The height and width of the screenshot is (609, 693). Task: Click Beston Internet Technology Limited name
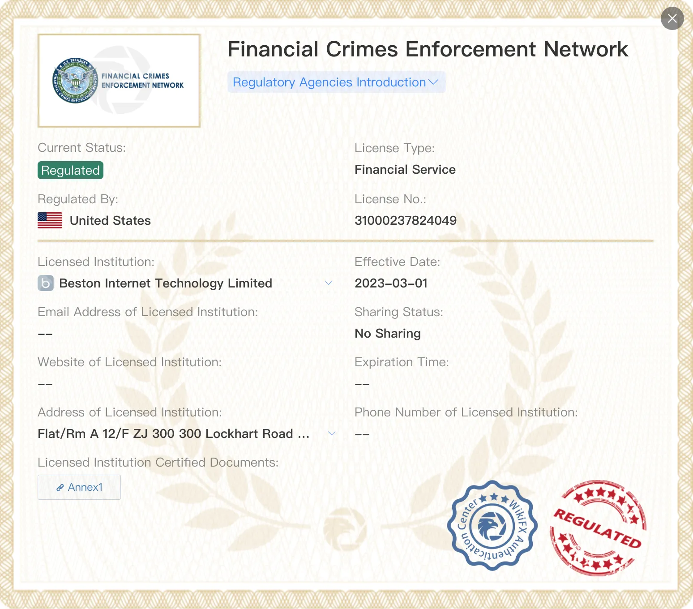coord(166,283)
